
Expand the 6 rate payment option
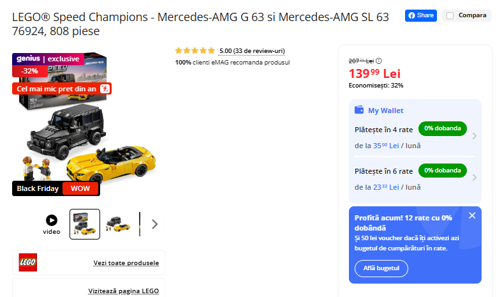pos(474,178)
